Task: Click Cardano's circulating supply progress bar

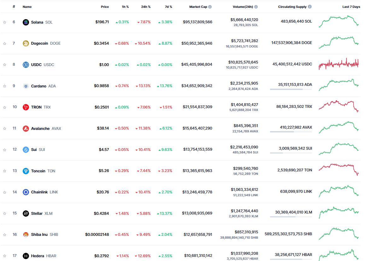Action: tap(291, 89)
